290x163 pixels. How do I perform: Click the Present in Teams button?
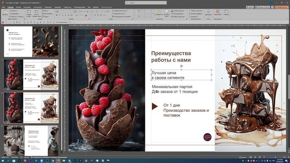262,7
